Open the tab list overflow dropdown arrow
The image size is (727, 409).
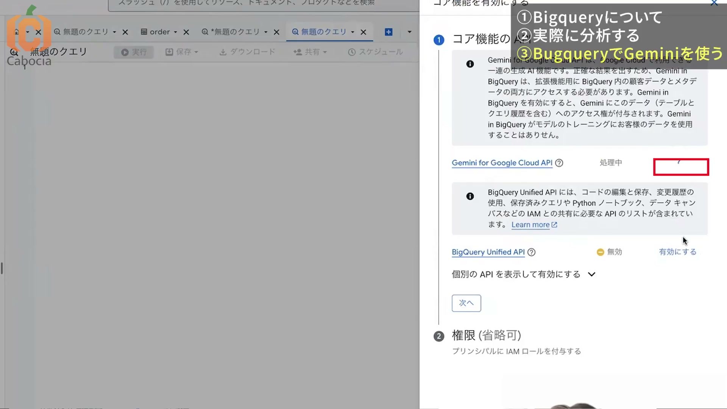[409, 32]
